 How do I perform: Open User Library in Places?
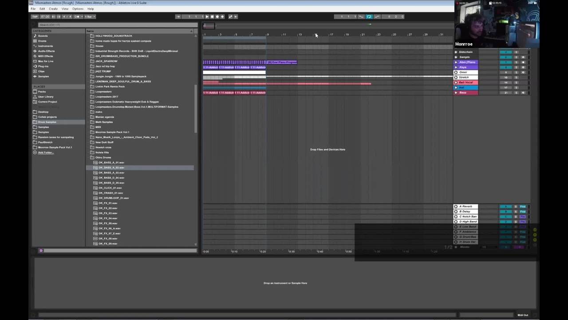pyautogui.click(x=46, y=96)
